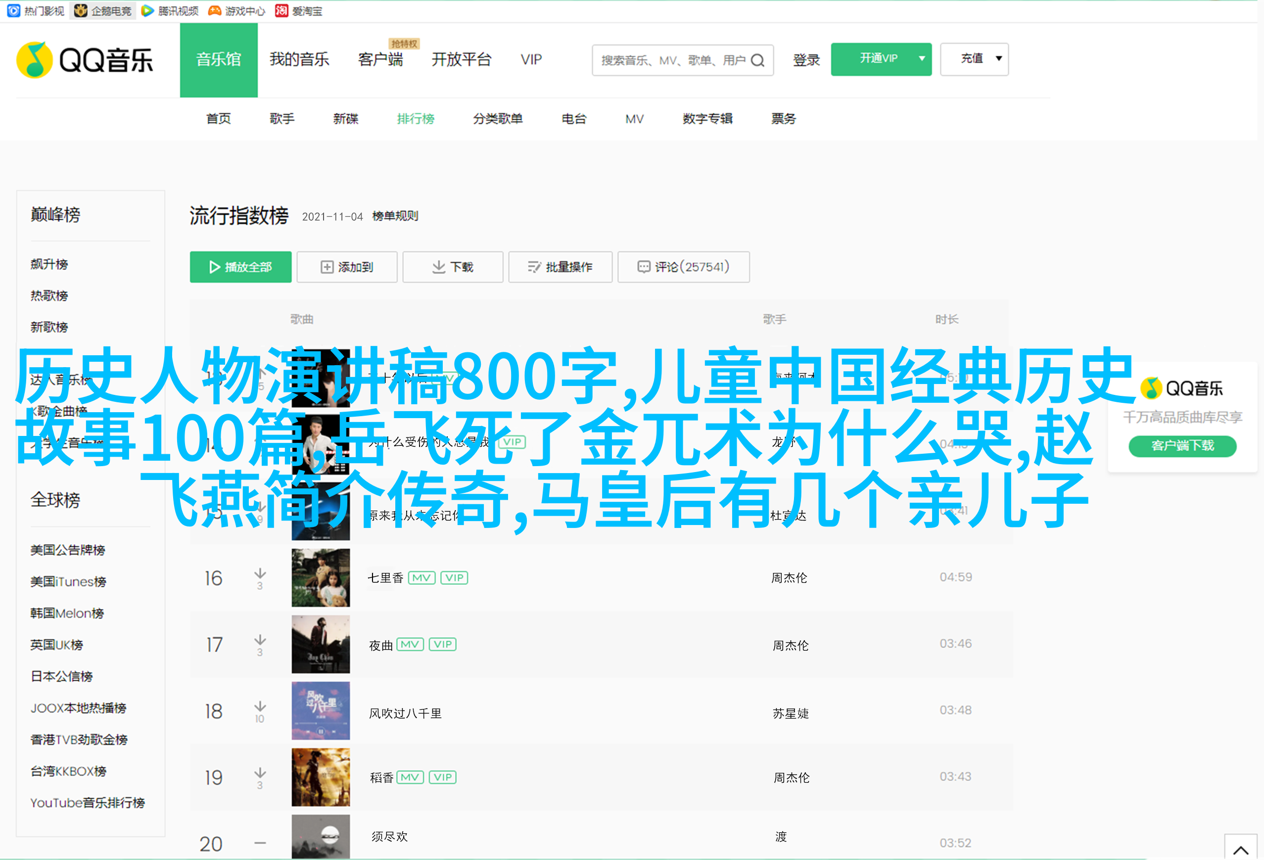This screenshot has height=860, width=1264.
Task: Open YouTube音乐排行榜 chart
Action: click(88, 803)
